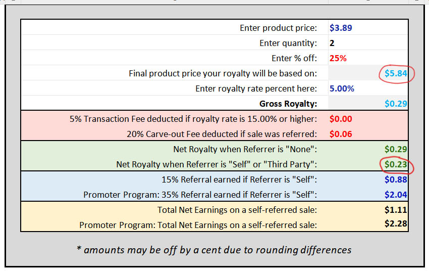
Task: Click the 'Enter royalty rate percent here:' label
Action: 256,89
